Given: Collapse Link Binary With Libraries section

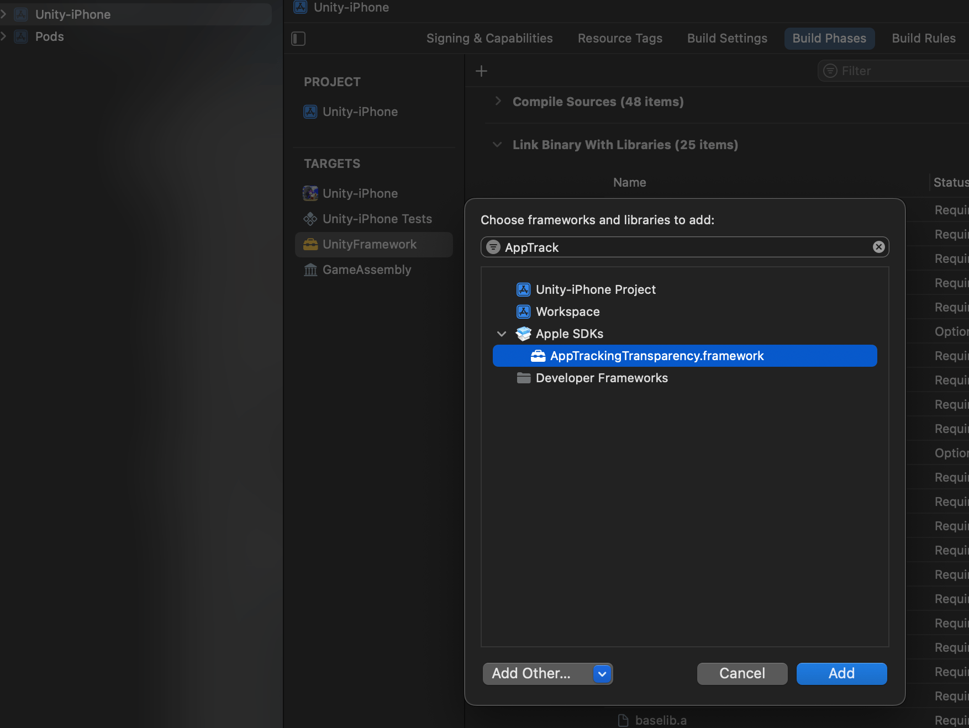Looking at the screenshot, I should click(x=497, y=145).
